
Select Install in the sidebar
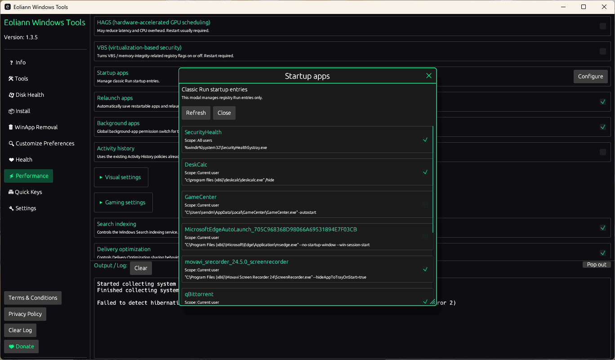click(19, 111)
